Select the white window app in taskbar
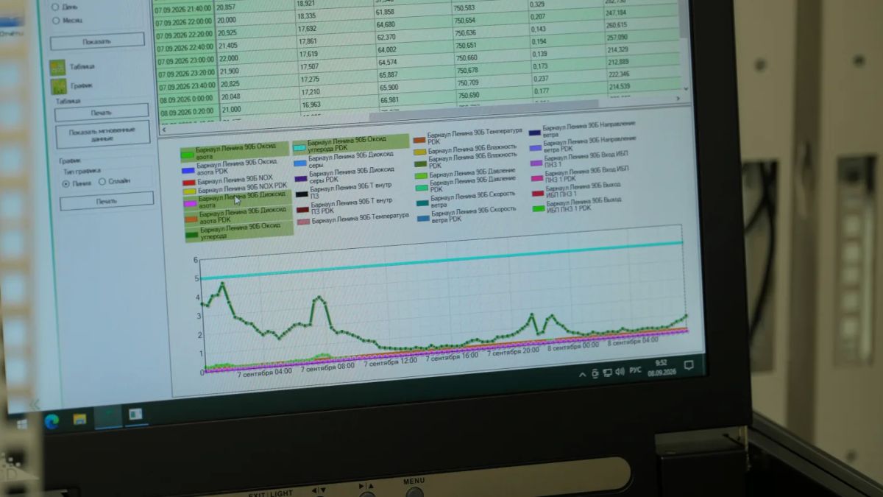This screenshot has width=883, height=497. coord(135,415)
